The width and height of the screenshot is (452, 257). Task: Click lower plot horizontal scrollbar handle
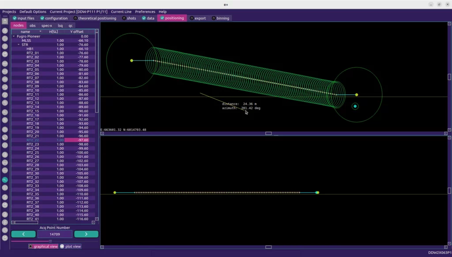tap(268, 247)
